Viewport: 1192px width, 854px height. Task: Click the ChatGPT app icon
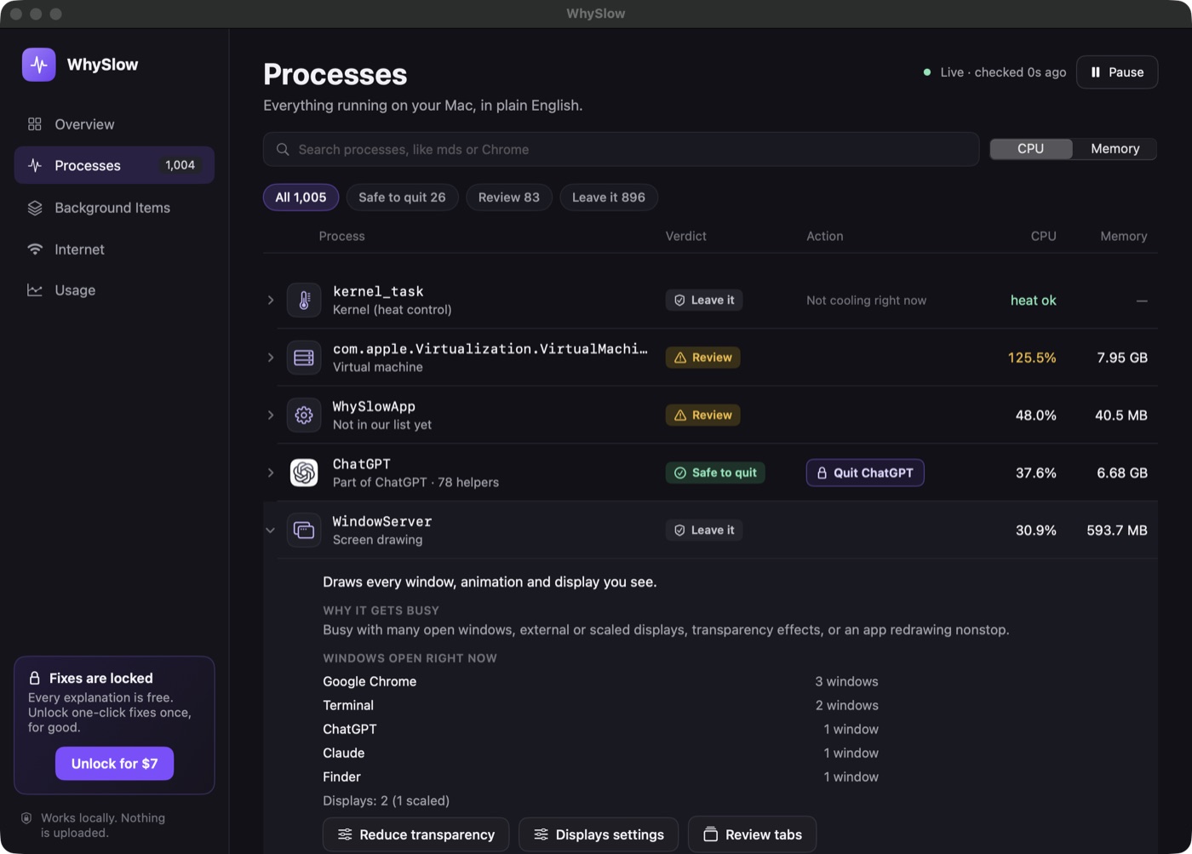click(304, 473)
